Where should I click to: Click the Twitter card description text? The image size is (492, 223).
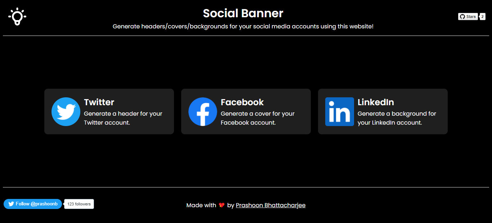pos(123,118)
